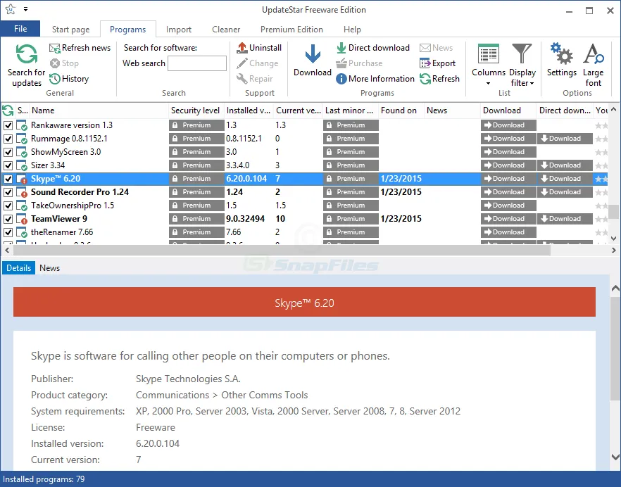Screen dimensions: 621x487
Task: Toggle the TeamViewer 9 checkbox
Action: click(x=8, y=219)
